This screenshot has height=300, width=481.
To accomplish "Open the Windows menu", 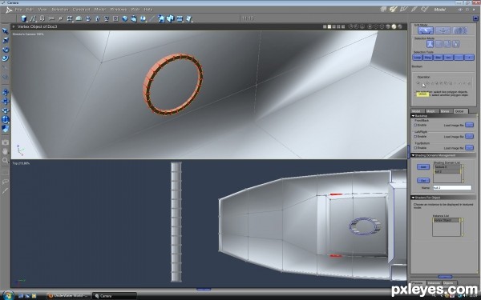I will [x=118, y=10].
